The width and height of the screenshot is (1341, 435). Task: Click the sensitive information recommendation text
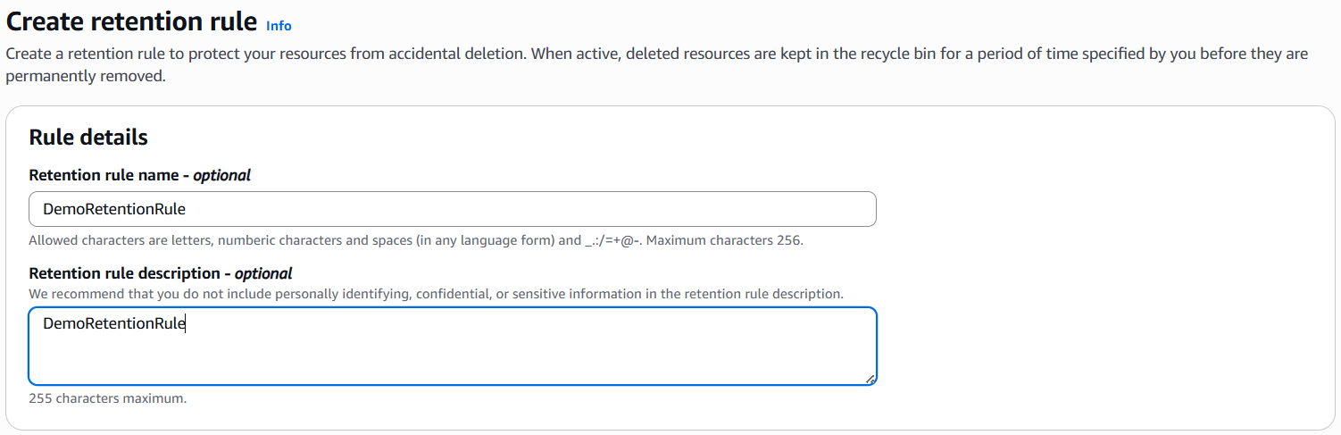pos(436,293)
